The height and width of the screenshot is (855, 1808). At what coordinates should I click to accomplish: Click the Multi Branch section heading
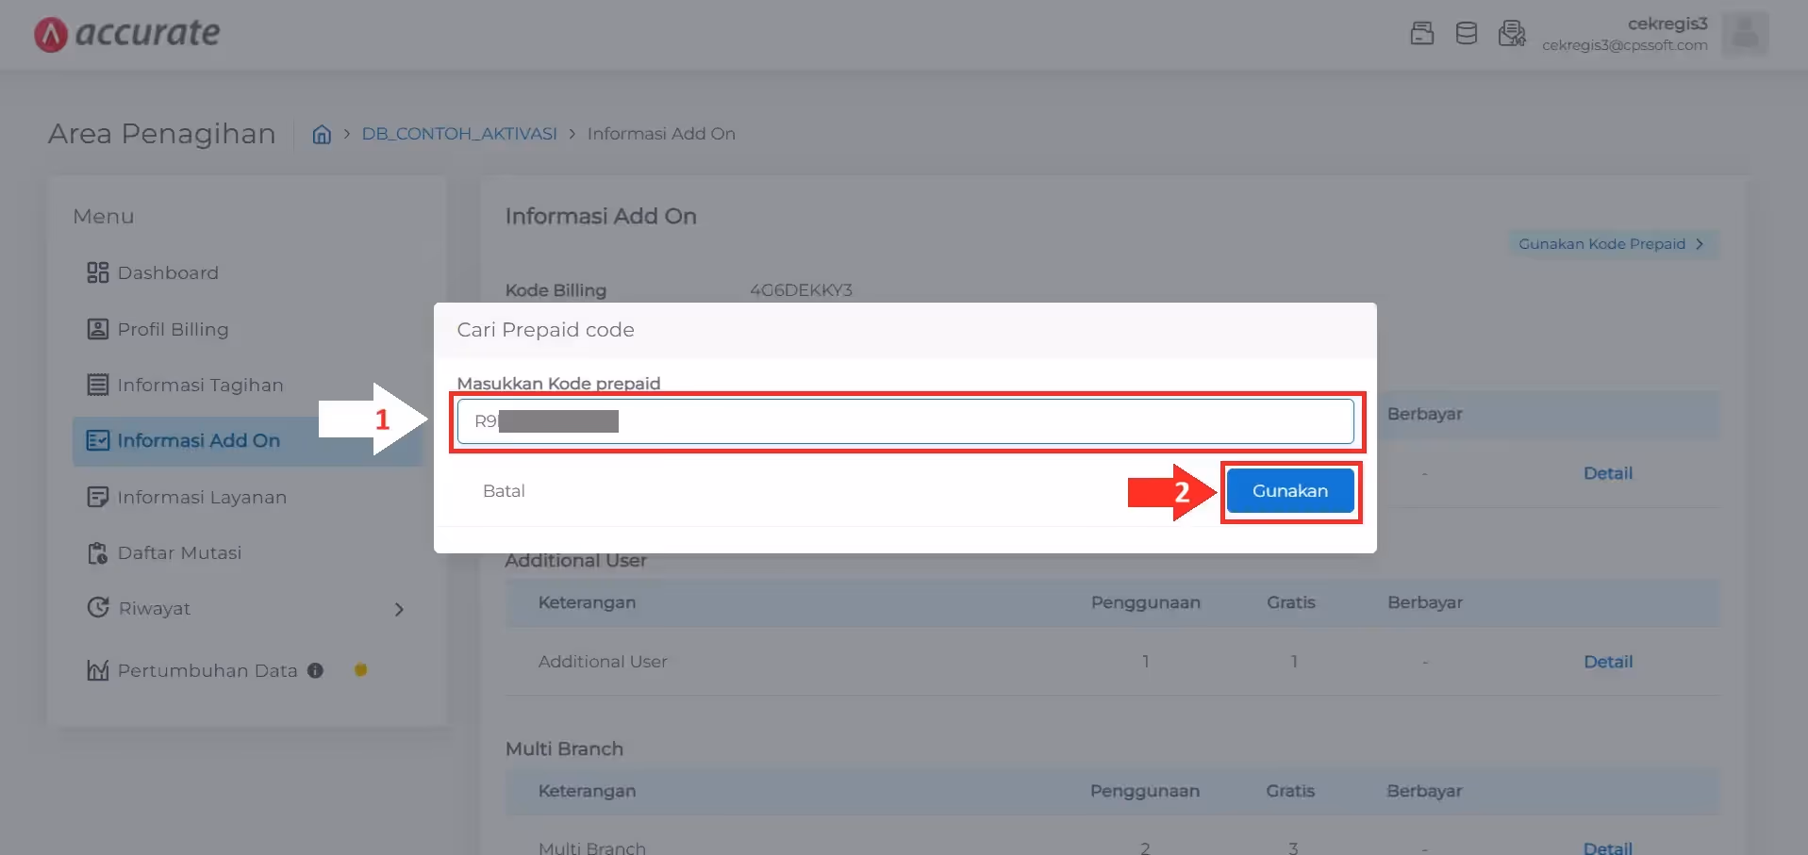coord(564,748)
